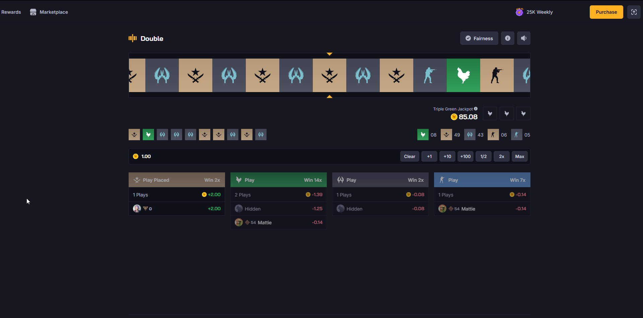Click the 25K Weekly medal icon

(x=519, y=12)
